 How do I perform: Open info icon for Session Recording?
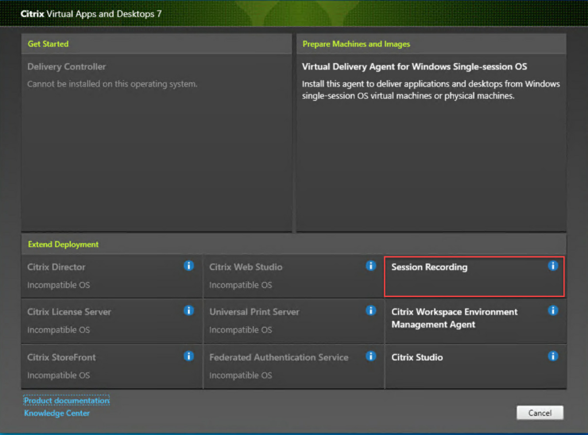[553, 265]
